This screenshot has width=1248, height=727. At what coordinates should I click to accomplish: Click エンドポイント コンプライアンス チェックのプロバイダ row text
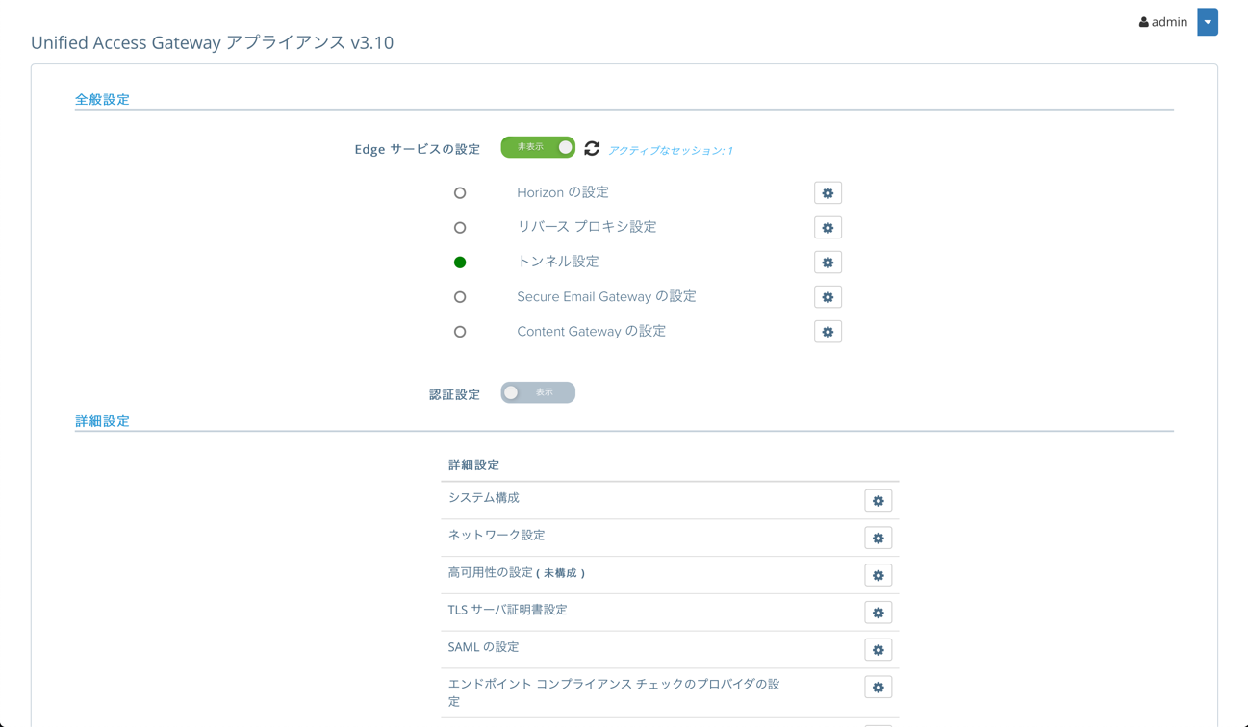point(614,693)
